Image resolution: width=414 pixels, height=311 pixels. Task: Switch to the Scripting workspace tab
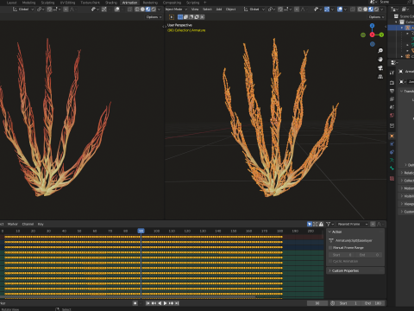(192, 3)
